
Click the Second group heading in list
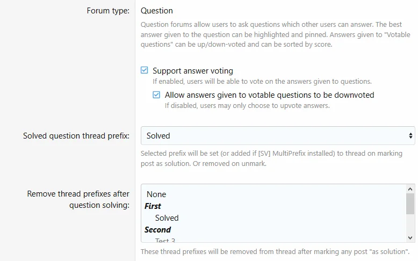pyautogui.click(x=157, y=230)
